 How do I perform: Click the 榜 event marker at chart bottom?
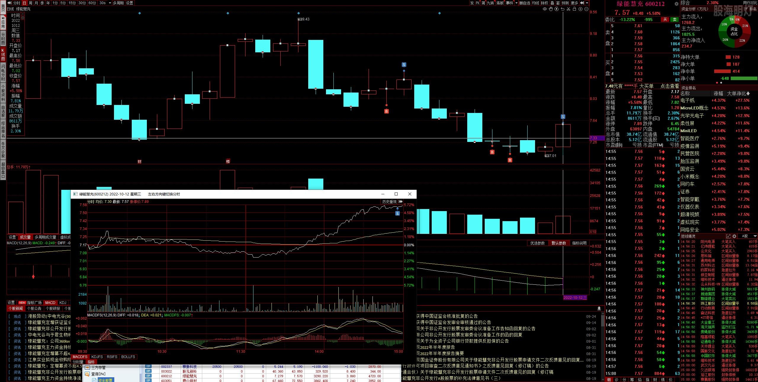point(228,161)
